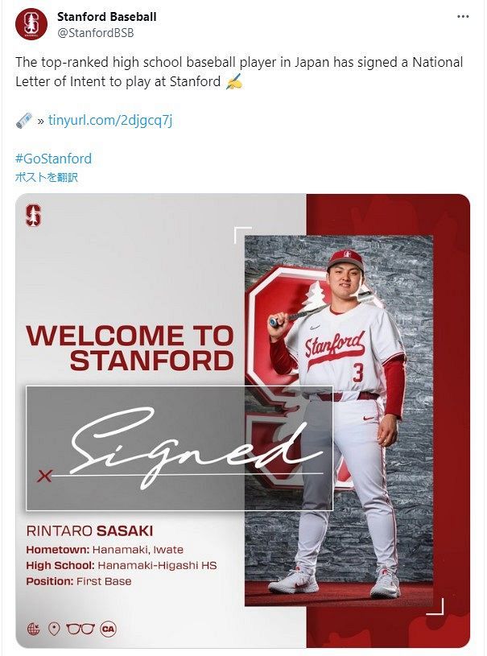Click the High School: Hanamaki-Higashi HS line
The image size is (487, 656).
pyautogui.click(x=122, y=565)
